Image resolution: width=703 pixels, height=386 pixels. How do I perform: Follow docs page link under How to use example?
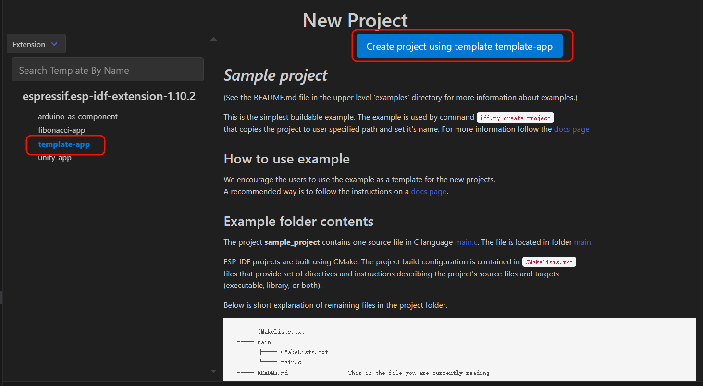[x=429, y=192]
